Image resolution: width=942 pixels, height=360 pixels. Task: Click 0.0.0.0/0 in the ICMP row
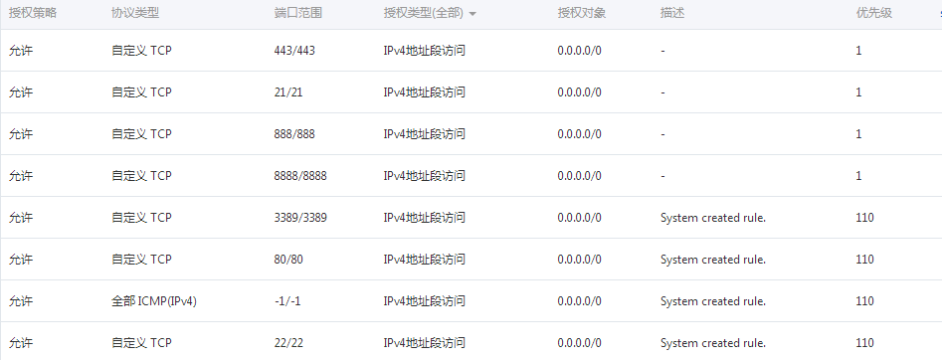tap(579, 301)
